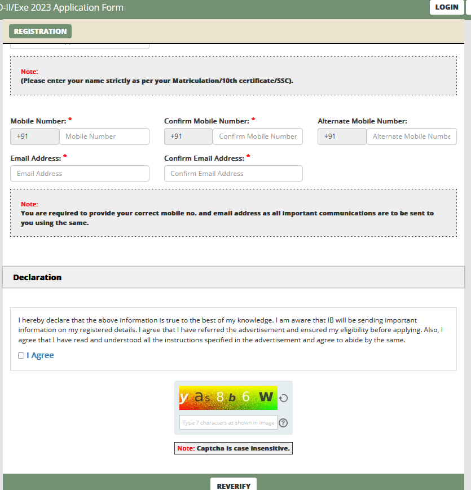Image resolution: width=471 pixels, height=490 pixels.
Task: Focus the Mobile Number input field
Action: point(104,136)
